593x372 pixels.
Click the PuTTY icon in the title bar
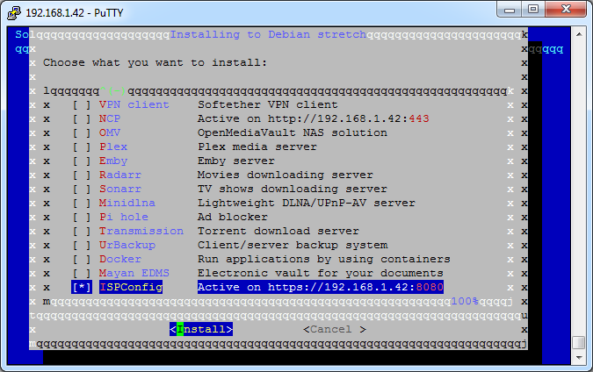(x=14, y=12)
